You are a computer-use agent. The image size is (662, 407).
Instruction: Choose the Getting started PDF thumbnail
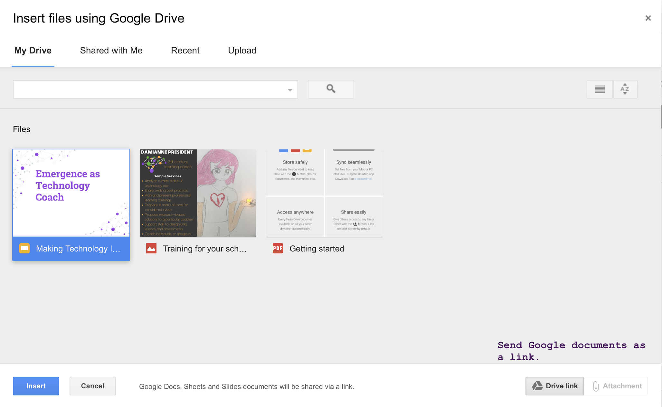coord(324,193)
